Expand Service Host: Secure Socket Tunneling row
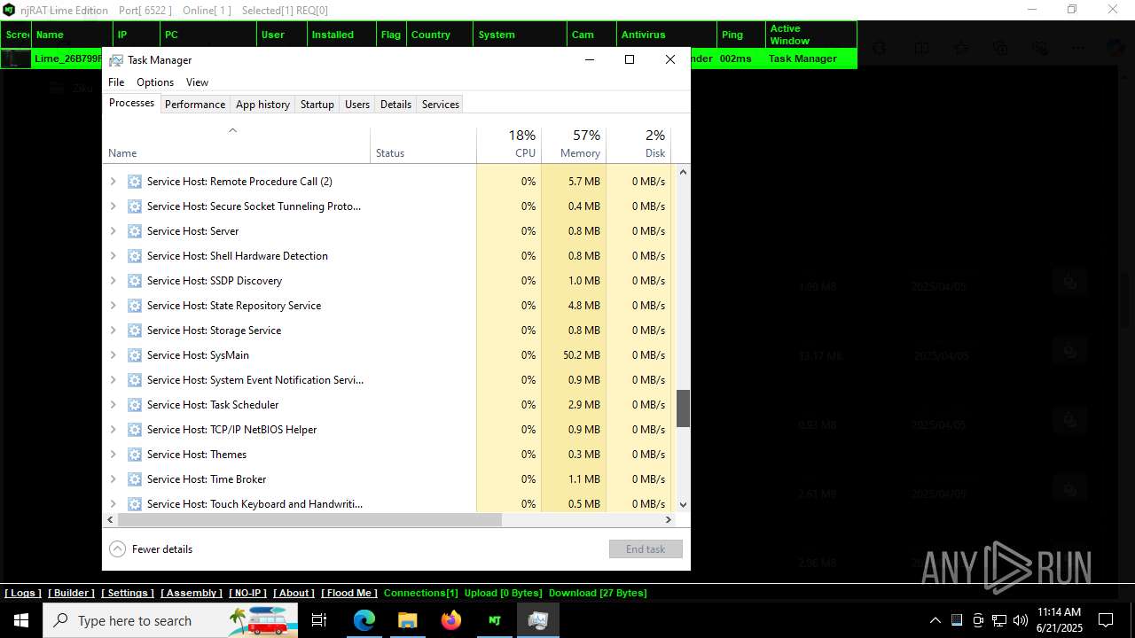1135x638 pixels. (113, 206)
